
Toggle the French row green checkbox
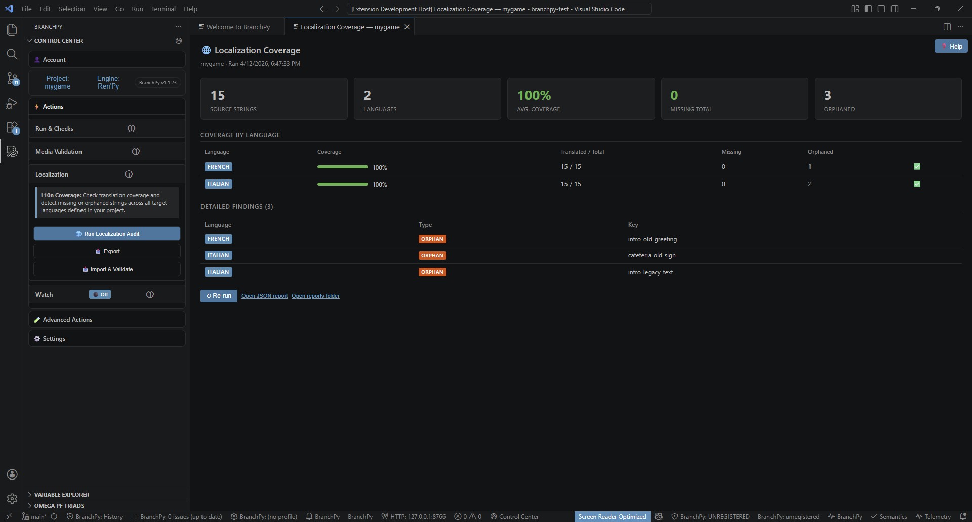coord(916,167)
